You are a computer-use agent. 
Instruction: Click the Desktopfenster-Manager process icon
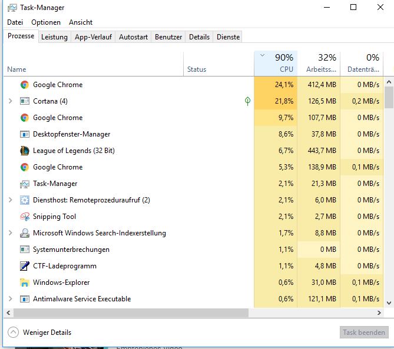(x=25, y=134)
